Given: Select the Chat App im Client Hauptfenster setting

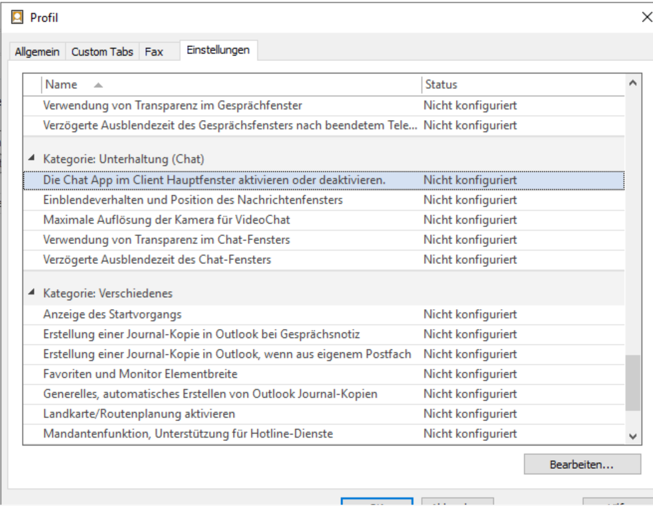Looking at the screenshot, I should coord(214,180).
